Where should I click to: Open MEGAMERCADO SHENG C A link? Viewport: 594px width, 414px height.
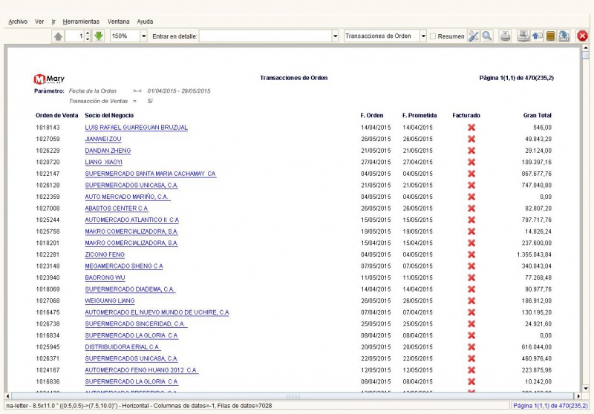pos(124,266)
